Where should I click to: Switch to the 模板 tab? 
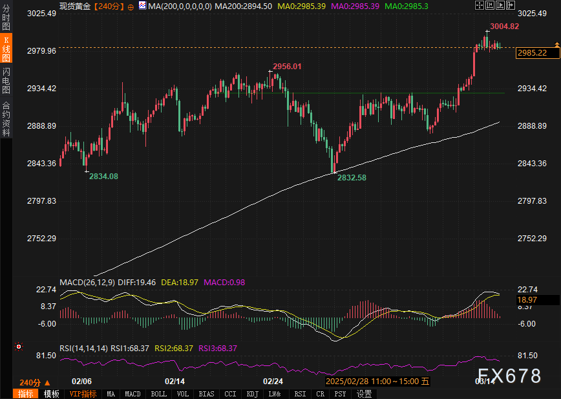pyautogui.click(x=51, y=393)
